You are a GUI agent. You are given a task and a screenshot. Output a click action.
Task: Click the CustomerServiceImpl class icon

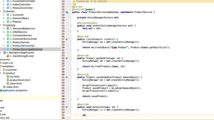[8, 39]
